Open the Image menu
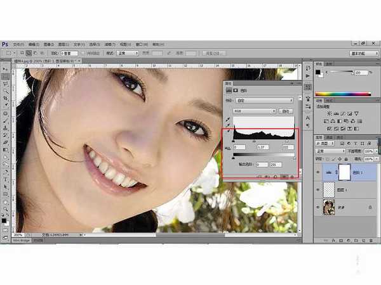381x285 pixels. [49, 44]
